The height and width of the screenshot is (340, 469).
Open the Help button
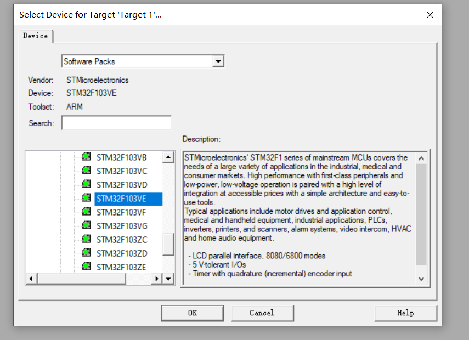pyautogui.click(x=405, y=313)
